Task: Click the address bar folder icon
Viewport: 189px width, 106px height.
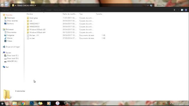Action: (13, 5)
